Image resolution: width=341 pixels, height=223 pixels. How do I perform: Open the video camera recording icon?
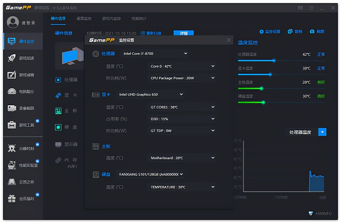(x=12, y=108)
